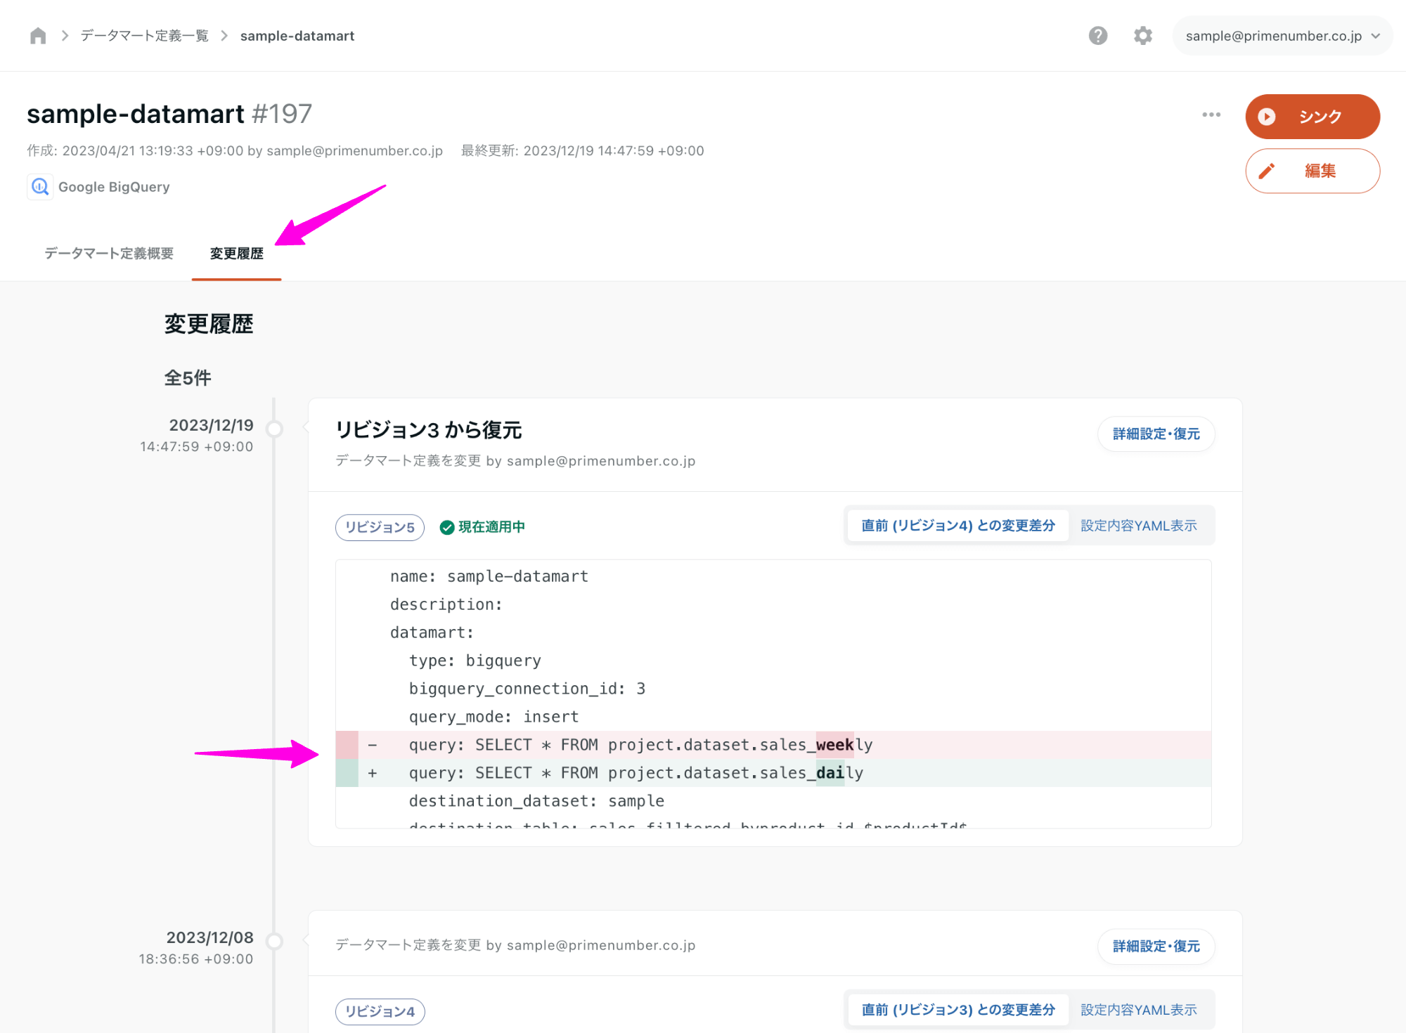Screen dimensions: 1406x1033
Task: Click 'query_mode: insert' line
Action: (494, 717)
